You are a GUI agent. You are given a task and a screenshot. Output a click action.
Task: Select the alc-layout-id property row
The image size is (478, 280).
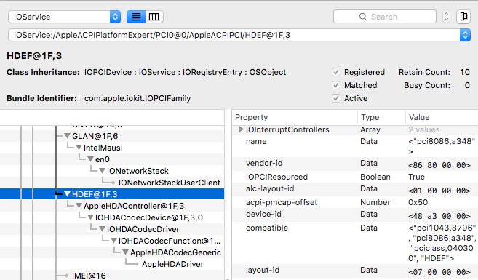(x=355, y=189)
